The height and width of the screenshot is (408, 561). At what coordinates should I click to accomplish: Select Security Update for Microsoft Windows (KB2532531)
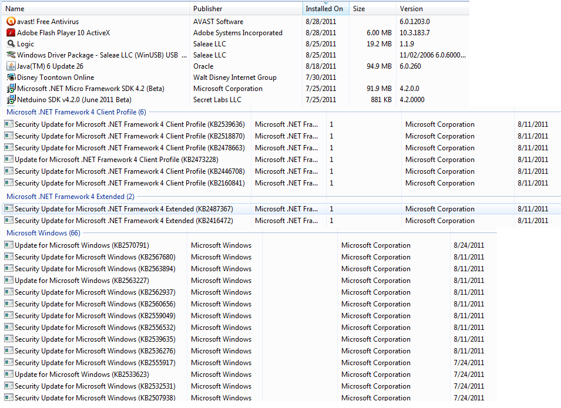coord(95,386)
